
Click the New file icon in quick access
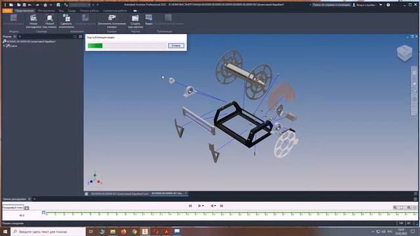(11, 5)
